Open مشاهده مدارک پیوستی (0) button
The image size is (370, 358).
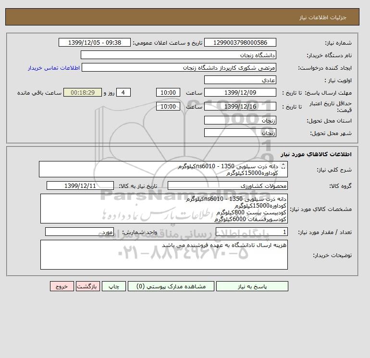[x=171, y=286]
